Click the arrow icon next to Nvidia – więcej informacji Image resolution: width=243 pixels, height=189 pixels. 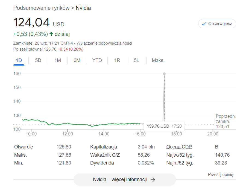tap(153, 179)
